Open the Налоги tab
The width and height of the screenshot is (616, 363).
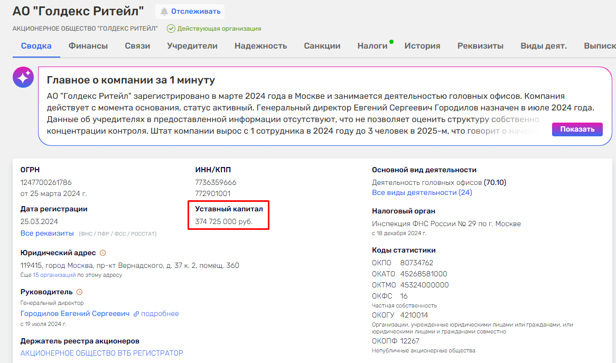(x=372, y=46)
